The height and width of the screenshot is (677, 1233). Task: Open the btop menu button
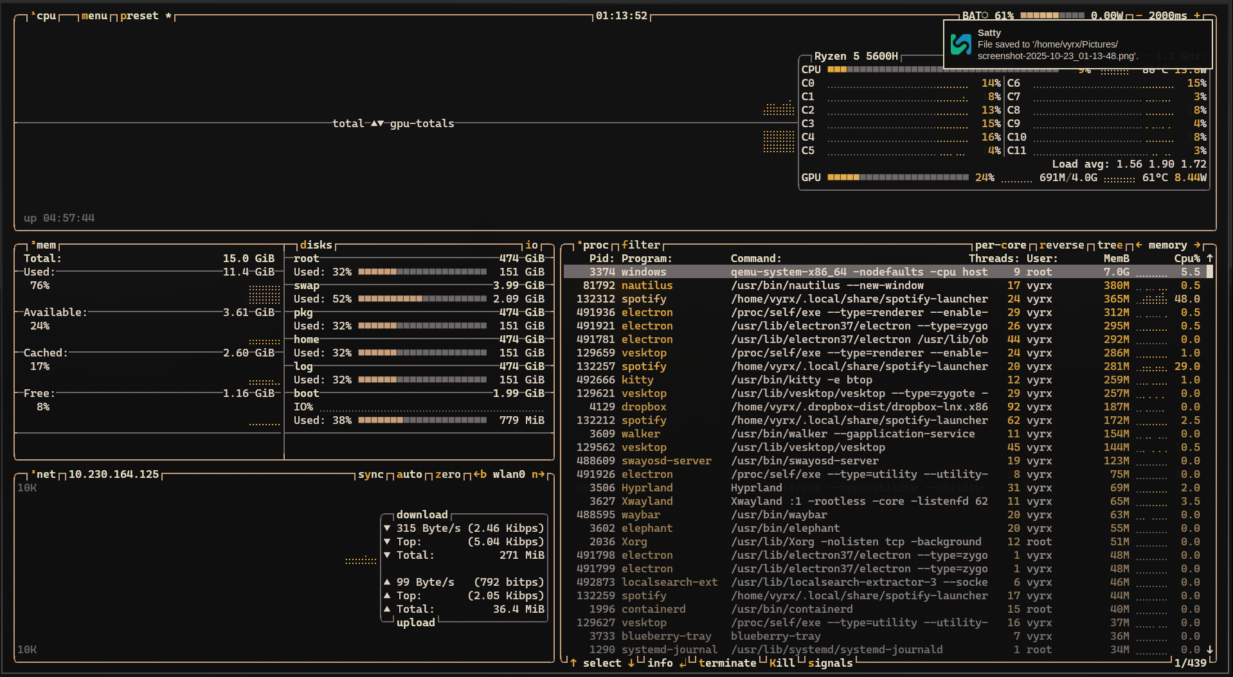pyautogui.click(x=94, y=16)
